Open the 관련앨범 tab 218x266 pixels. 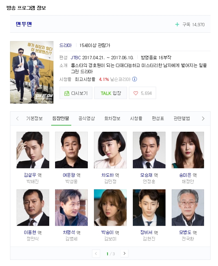pos(182,118)
